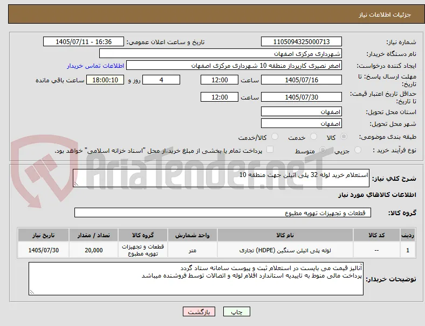425x326 pixels.
Task: Click the واحد شمارش column header
Action: coord(193,235)
